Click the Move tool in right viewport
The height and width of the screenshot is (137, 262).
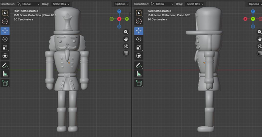click(x=139, y=31)
